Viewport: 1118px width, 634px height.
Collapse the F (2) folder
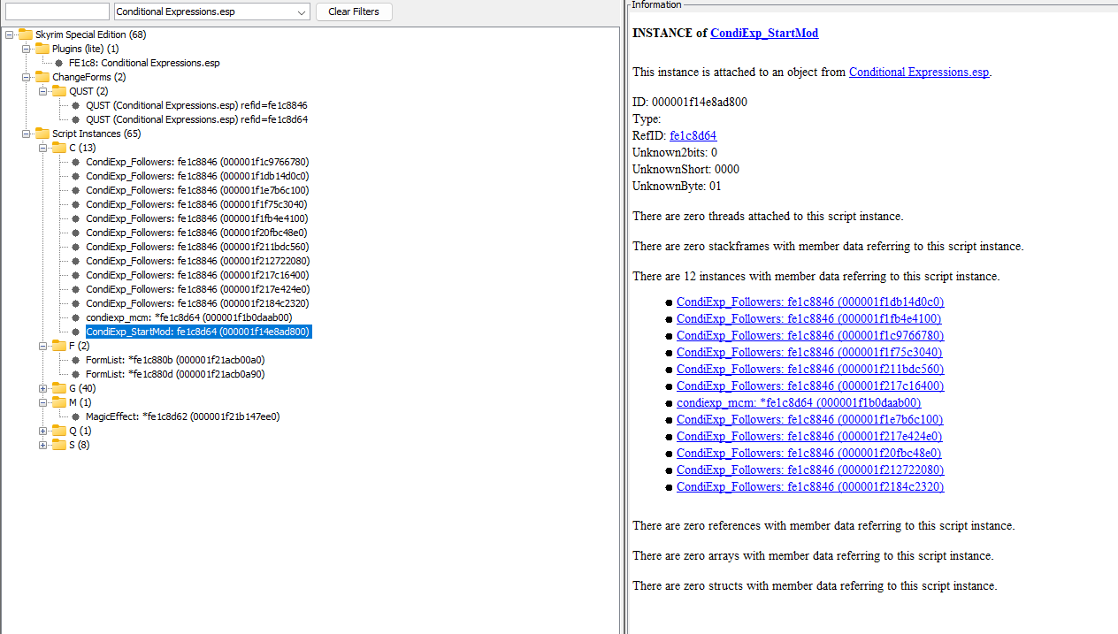click(x=43, y=346)
